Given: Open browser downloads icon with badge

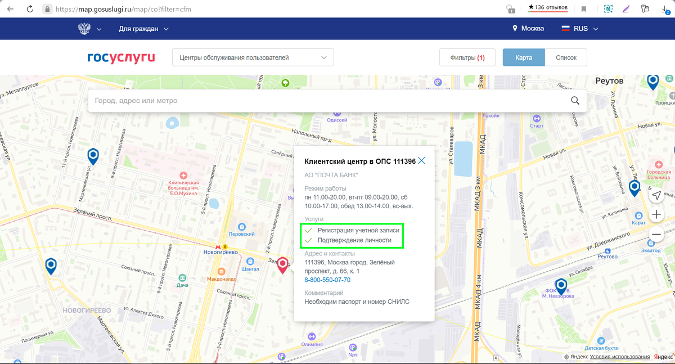Looking at the screenshot, I should pos(665,9).
